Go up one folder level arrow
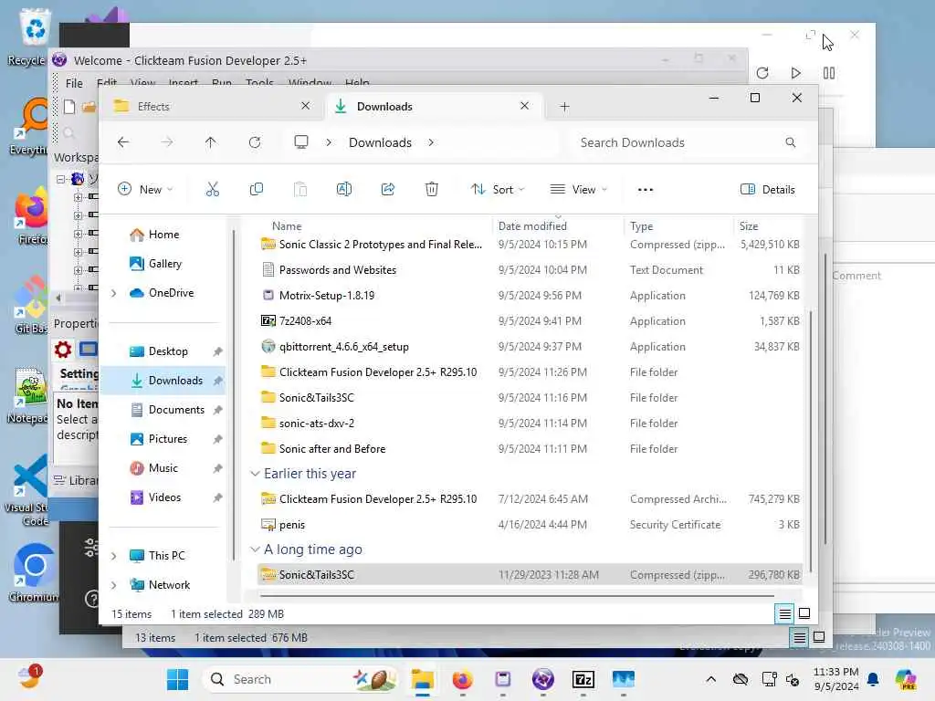Image resolution: width=935 pixels, height=701 pixels. click(211, 142)
